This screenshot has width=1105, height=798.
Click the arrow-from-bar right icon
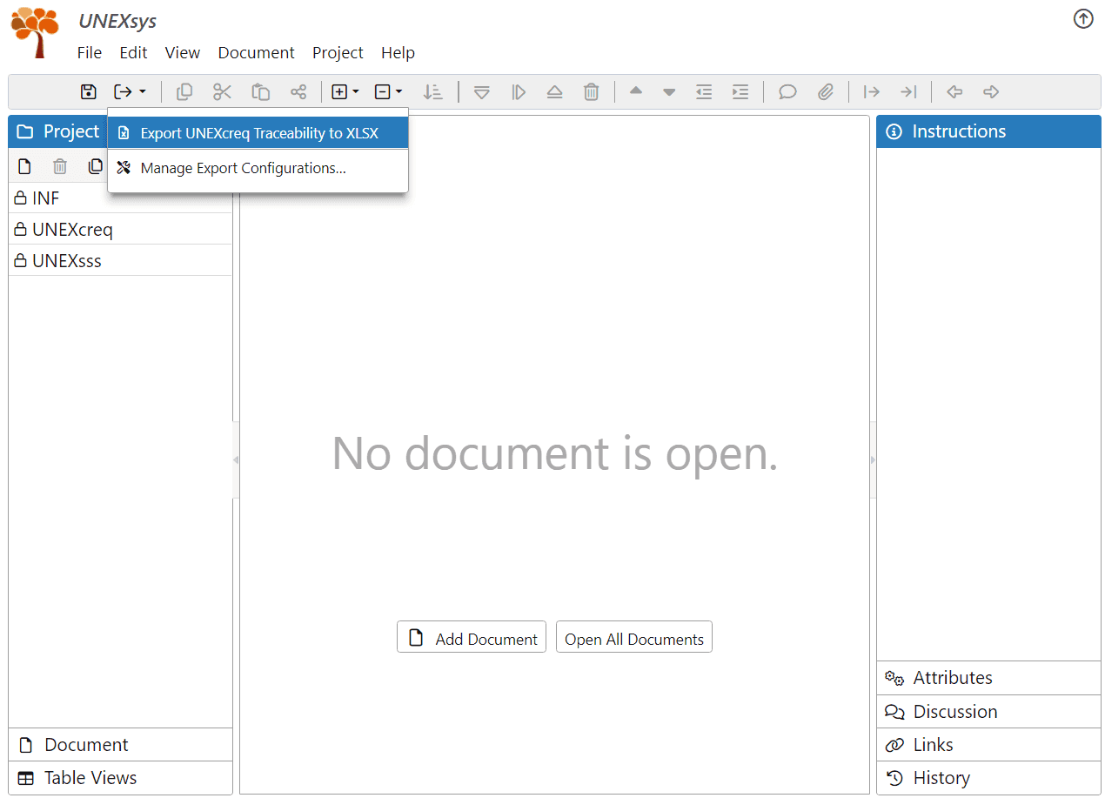(x=871, y=91)
